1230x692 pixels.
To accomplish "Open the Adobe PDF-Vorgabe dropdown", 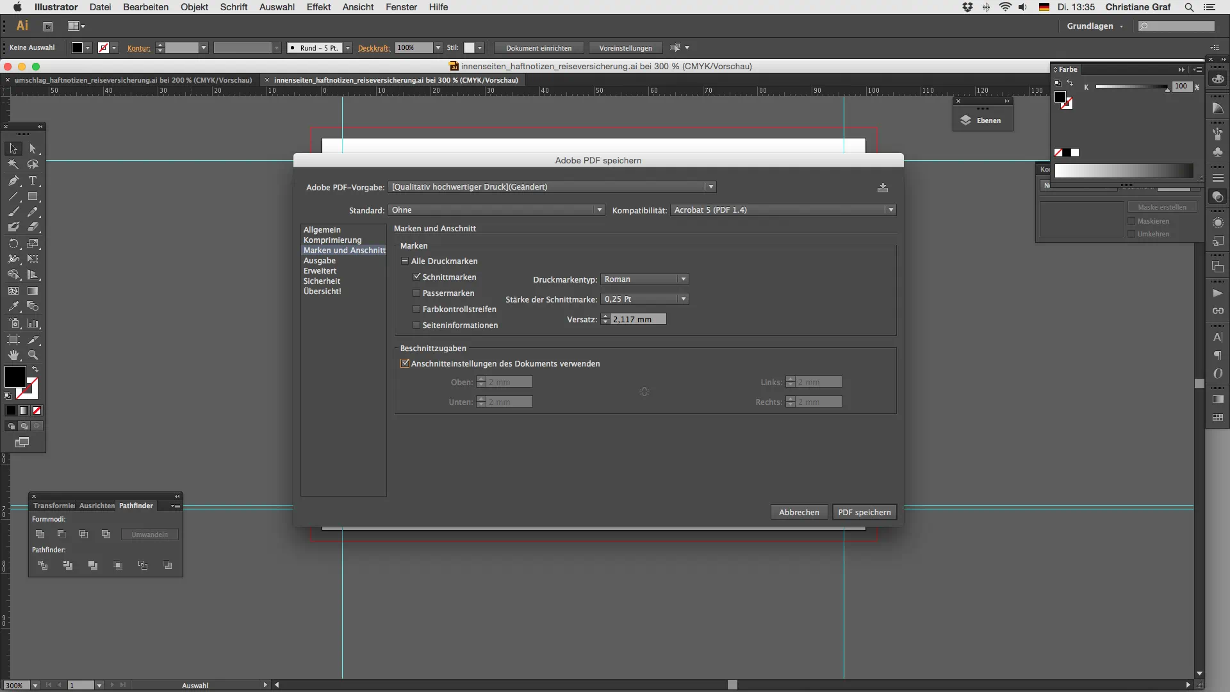I will [x=552, y=187].
